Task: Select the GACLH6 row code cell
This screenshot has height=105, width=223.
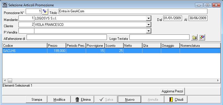Action: click(x=25, y=51)
